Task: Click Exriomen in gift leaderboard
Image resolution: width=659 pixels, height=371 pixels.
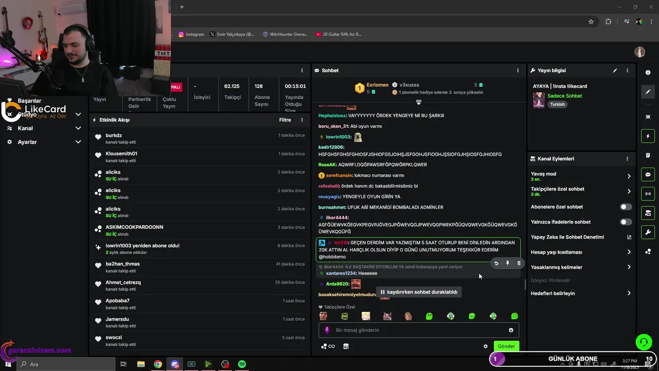Action: pyautogui.click(x=377, y=85)
